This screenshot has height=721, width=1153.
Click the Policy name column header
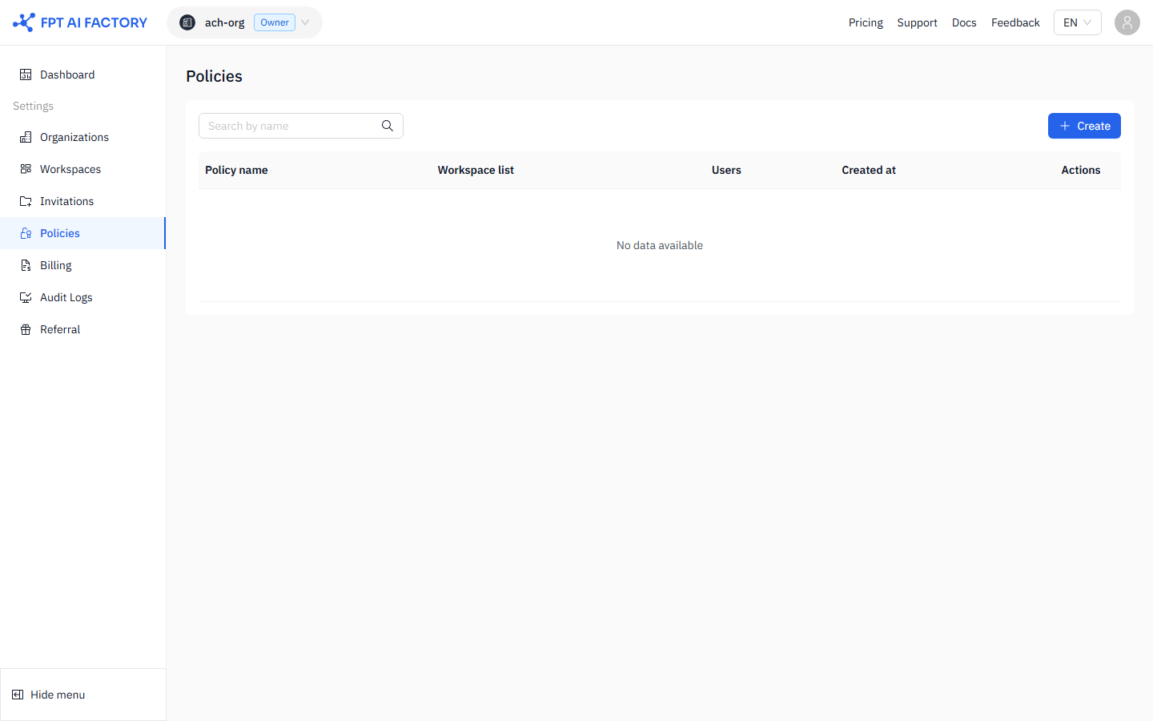[x=236, y=170]
